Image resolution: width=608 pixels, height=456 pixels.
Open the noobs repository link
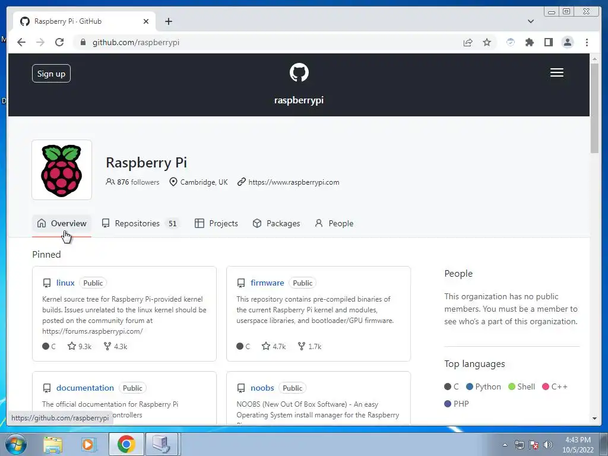[262, 388]
